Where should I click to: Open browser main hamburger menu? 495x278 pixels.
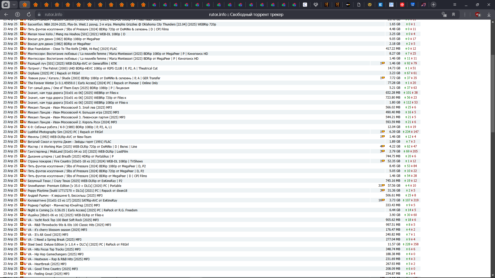coord(455,5)
